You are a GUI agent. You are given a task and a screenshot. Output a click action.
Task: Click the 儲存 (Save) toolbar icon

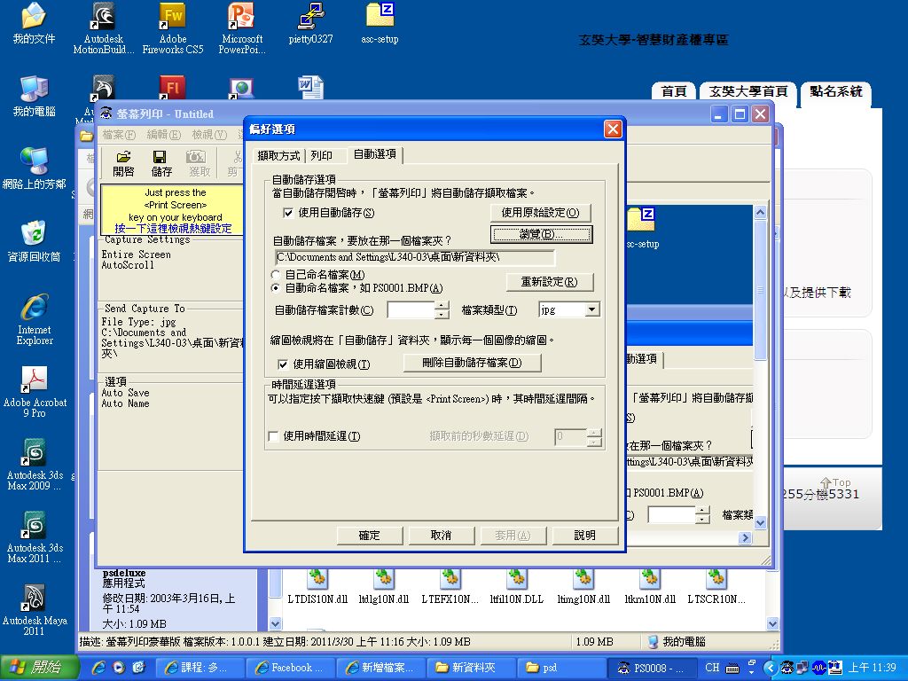tap(161, 162)
